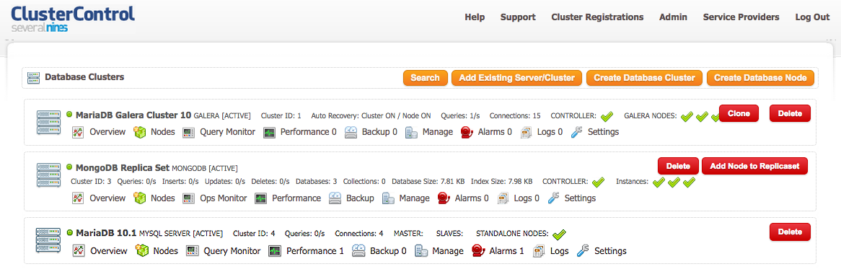
Task: Click server rack icon for MariaDB 10.1
Action: coord(48,241)
